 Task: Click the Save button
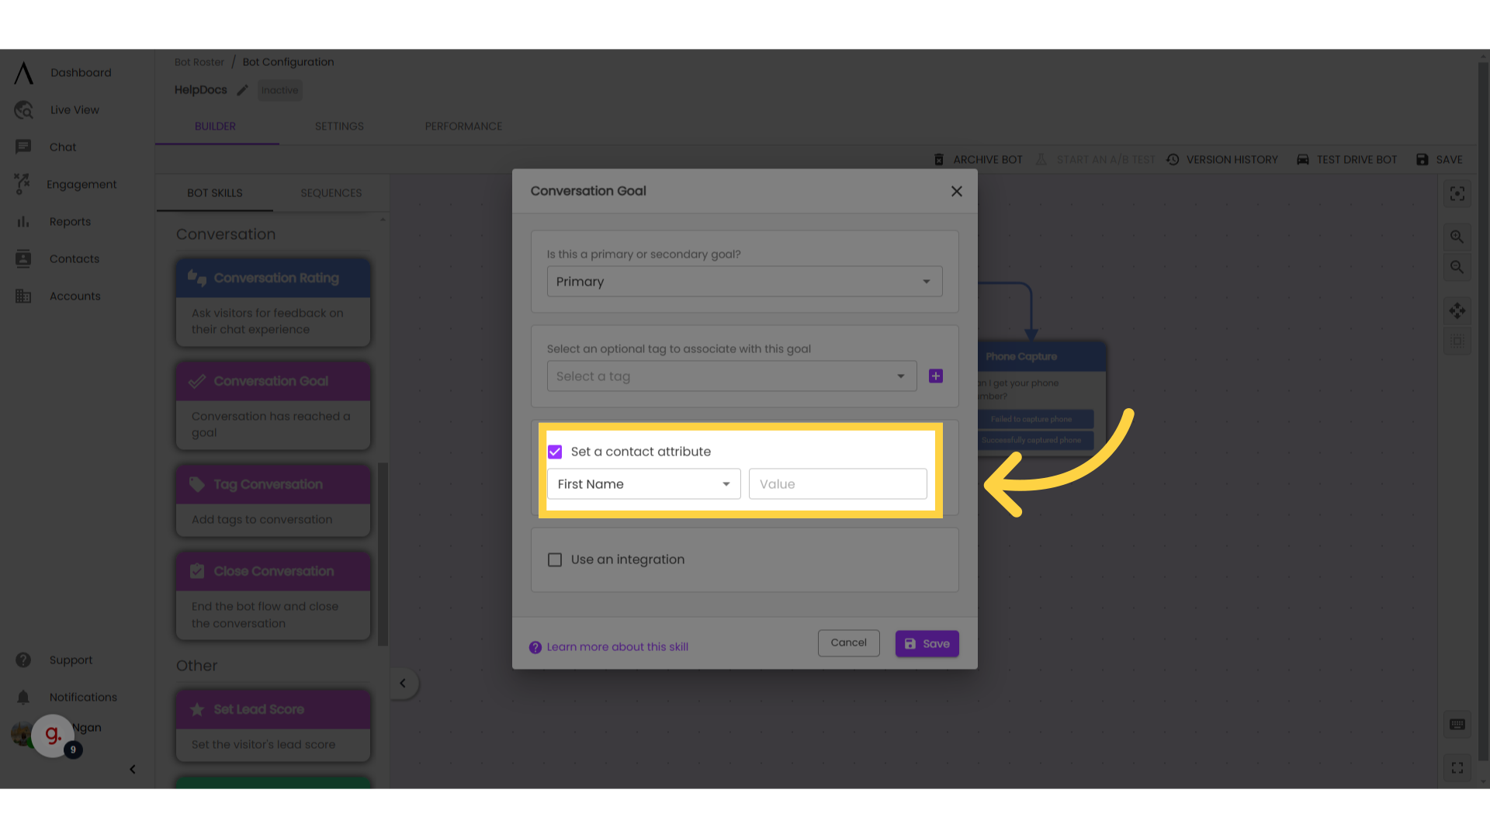click(927, 642)
